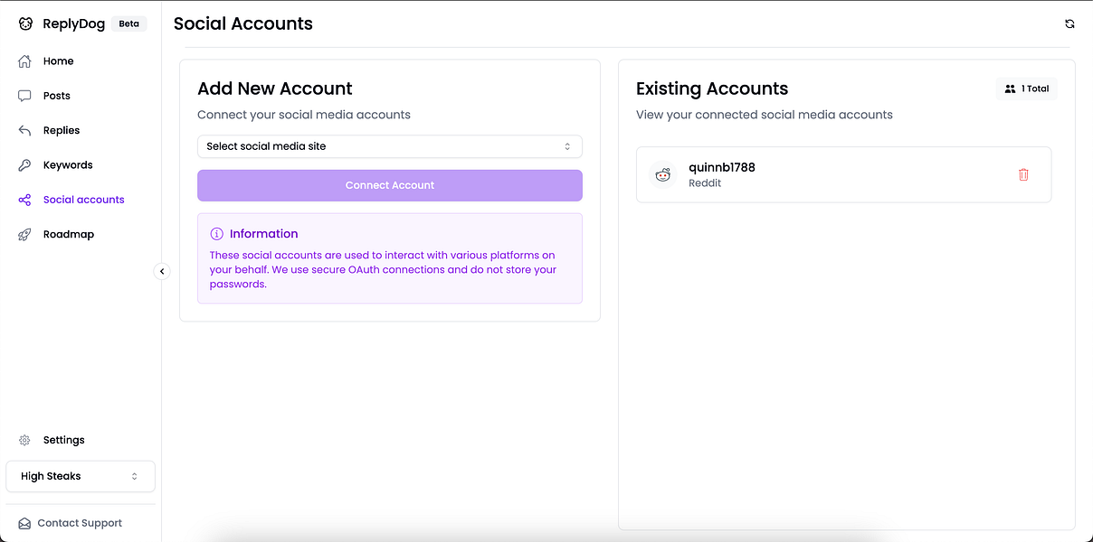Click the ReplyDog dog logo icon
Viewport: 1093px width, 542px height.
(x=25, y=24)
